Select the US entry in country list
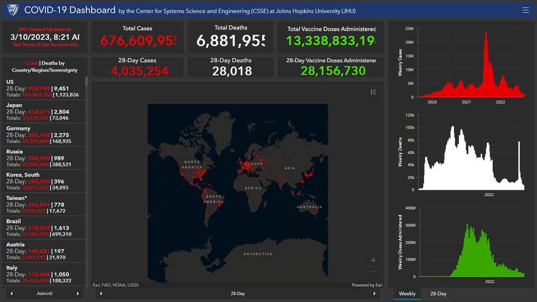The width and height of the screenshot is (537, 302). 43,88
